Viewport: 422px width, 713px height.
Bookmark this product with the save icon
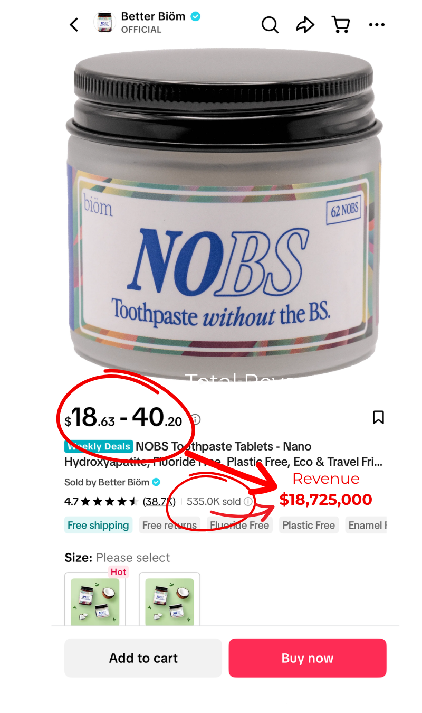378,417
